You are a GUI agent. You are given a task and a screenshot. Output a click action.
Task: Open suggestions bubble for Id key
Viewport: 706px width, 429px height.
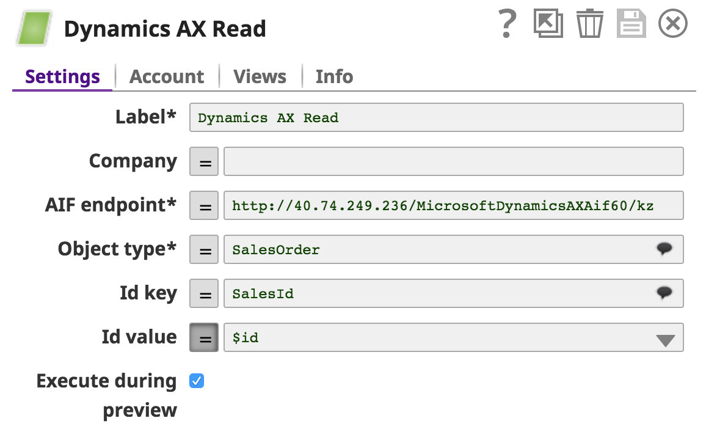pos(664,293)
